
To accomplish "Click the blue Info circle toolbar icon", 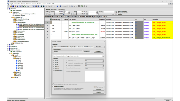I will 57,6.
